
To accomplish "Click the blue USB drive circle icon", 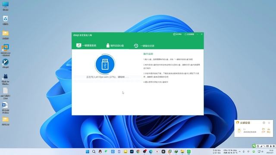I will [x=105, y=64].
